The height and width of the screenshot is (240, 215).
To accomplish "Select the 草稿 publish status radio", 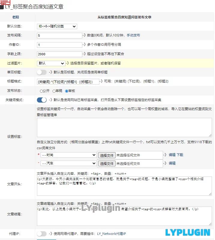I will point(54,91).
